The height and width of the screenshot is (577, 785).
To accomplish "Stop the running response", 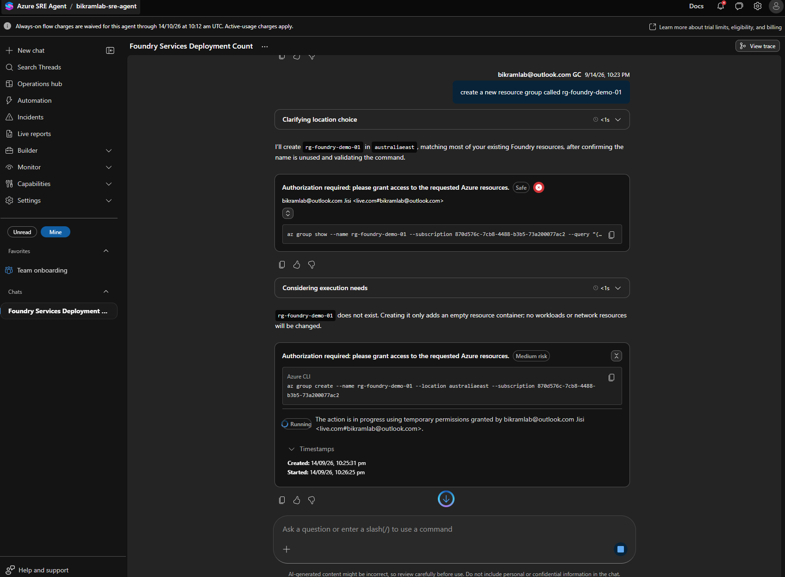I will 621,549.
